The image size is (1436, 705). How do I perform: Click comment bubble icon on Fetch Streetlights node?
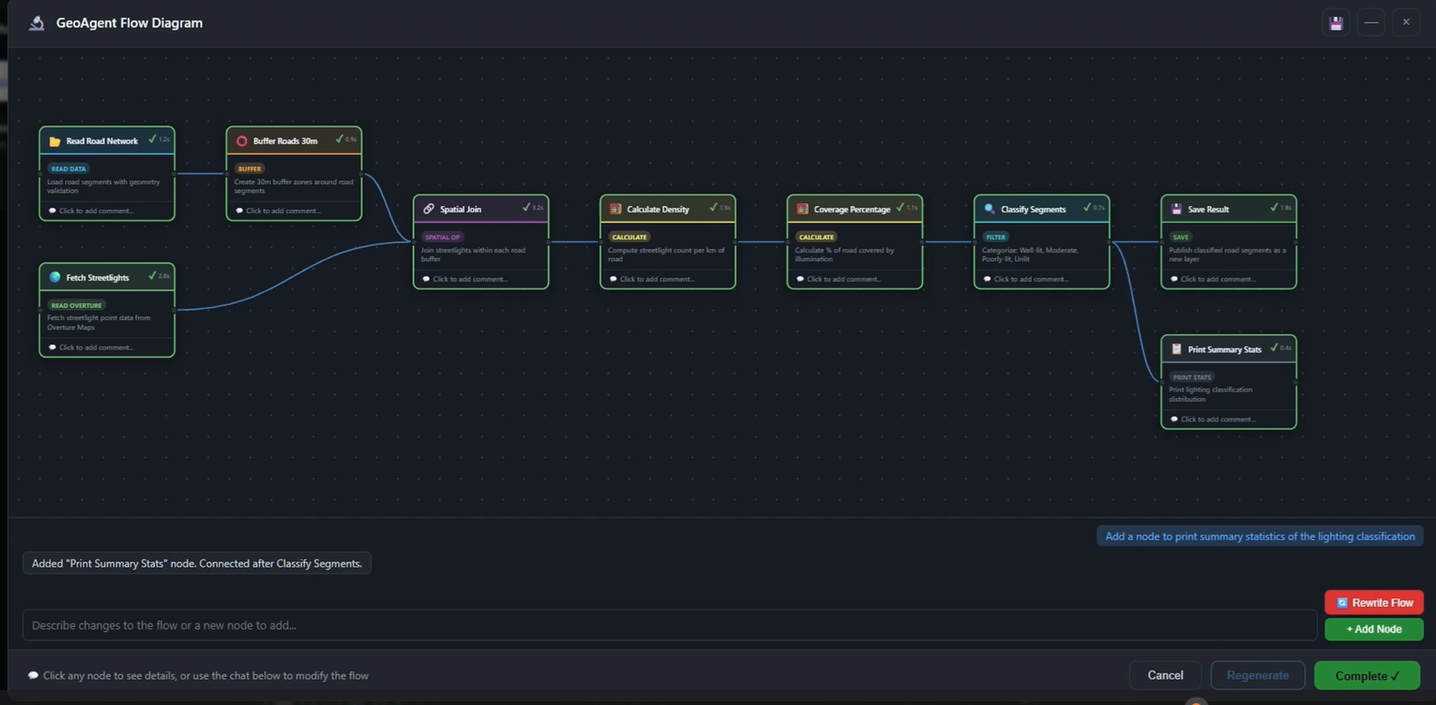point(52,347)
